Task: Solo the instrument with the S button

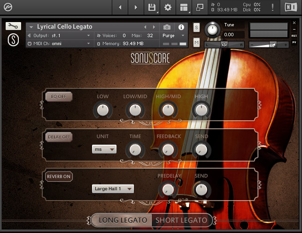Action: coord(196,28)
